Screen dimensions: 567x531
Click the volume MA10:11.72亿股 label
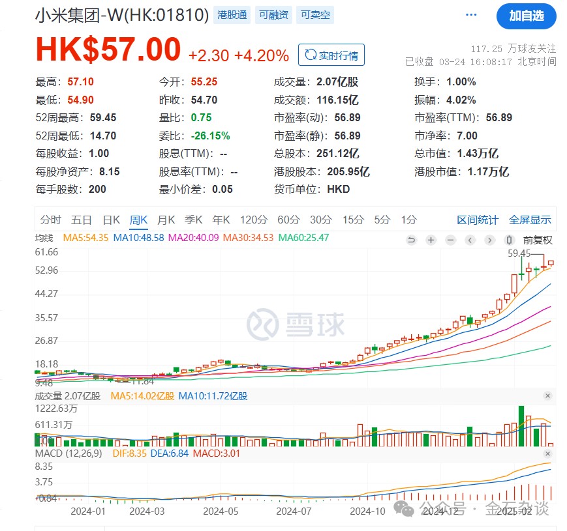tap(213, 396)
